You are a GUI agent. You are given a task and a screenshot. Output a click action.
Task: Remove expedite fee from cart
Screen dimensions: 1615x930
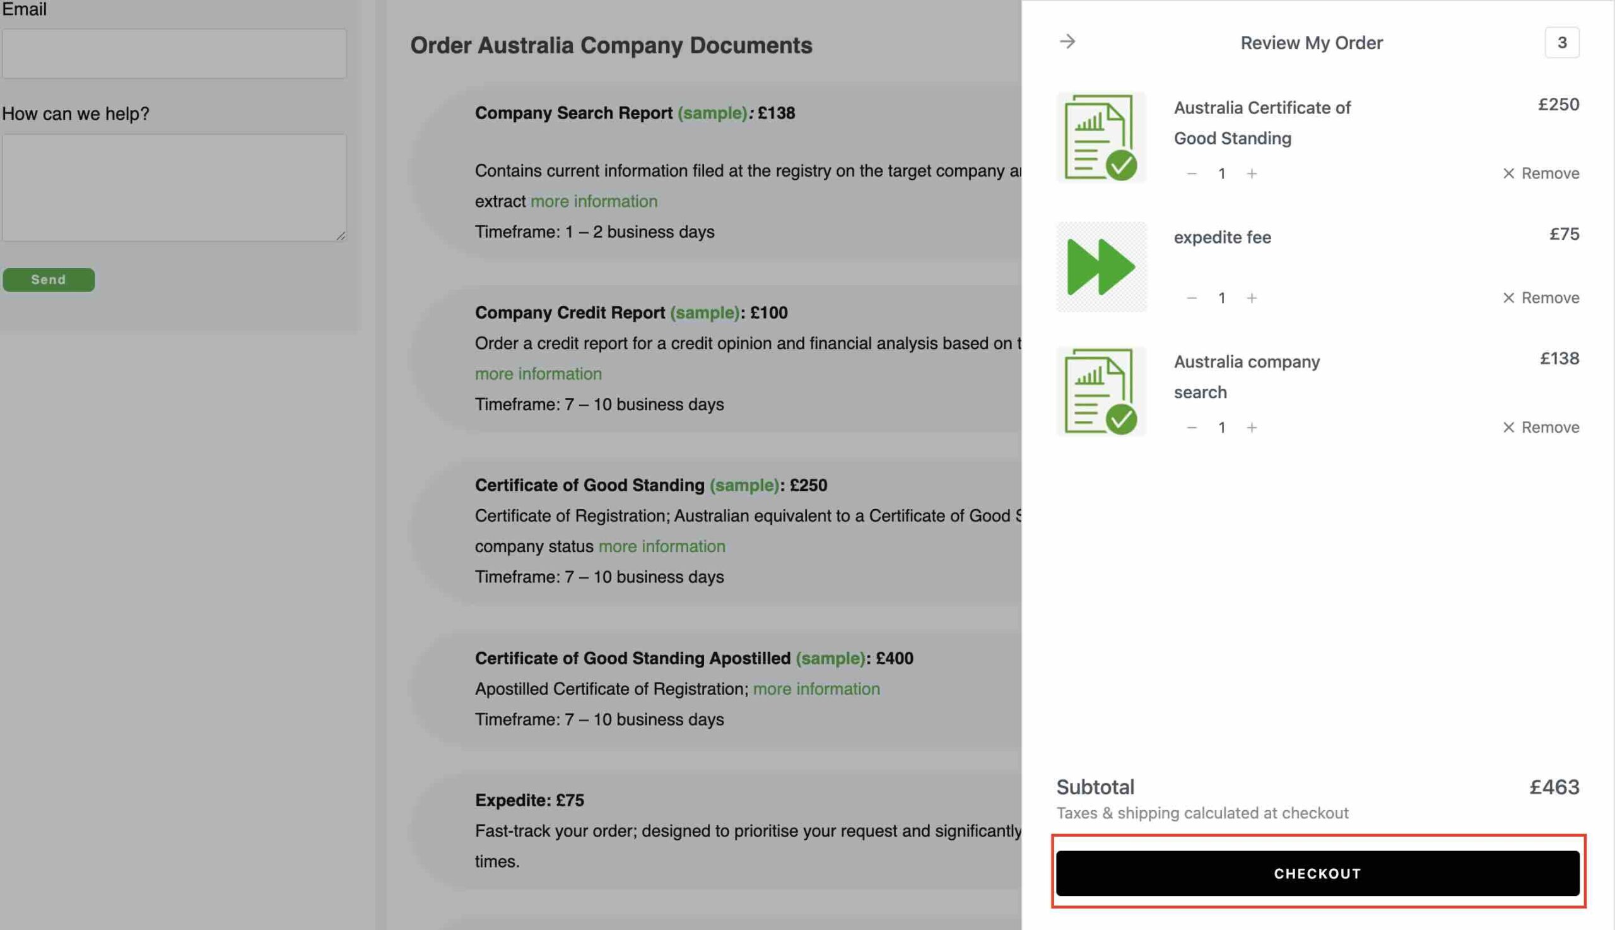1541,298
